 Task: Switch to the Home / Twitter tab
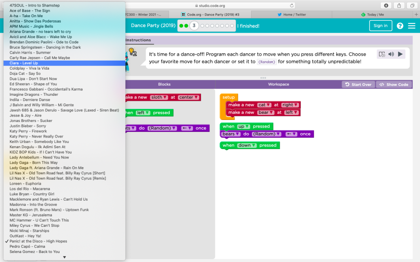(x=292, y=14)
